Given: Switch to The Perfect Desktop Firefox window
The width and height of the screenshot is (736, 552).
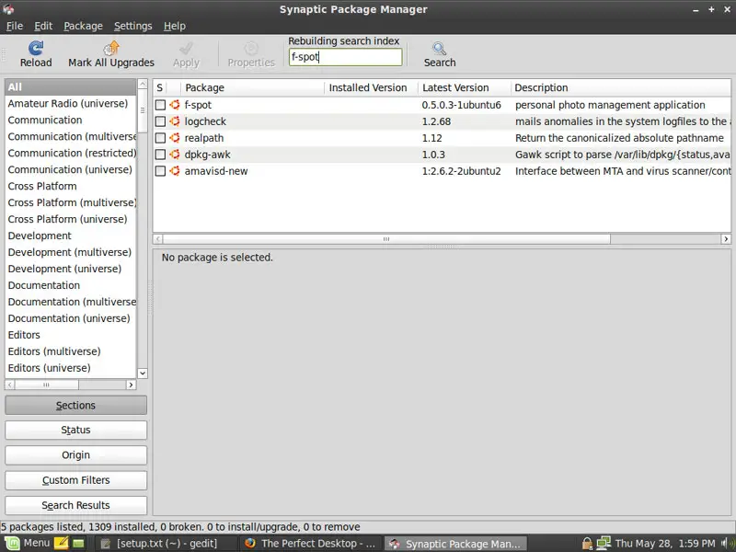Looking at the screenshot, I should [311, 544].
